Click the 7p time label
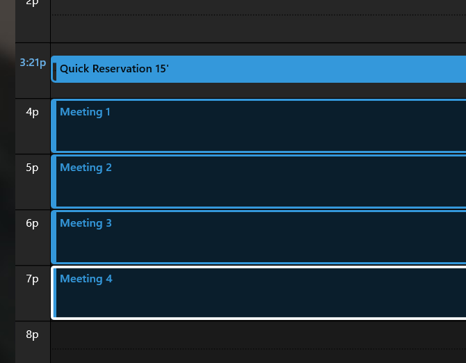This screenshot has width=466, height=363. point(33,278)
